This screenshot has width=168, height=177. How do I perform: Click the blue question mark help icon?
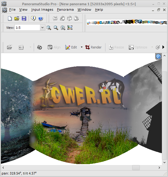[40, 18]
